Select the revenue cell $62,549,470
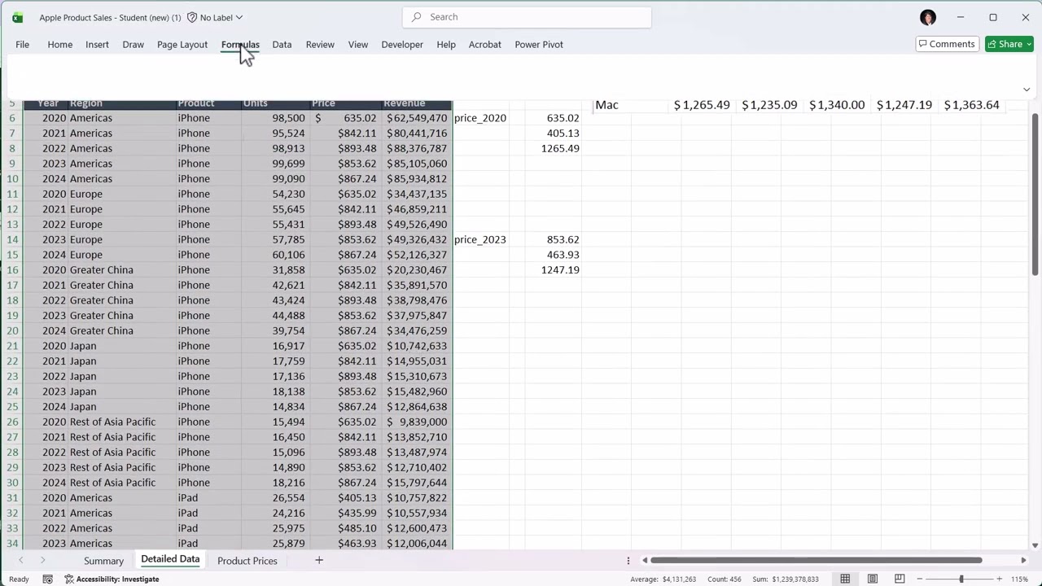 pyautogui.click(x=417, y=118)
